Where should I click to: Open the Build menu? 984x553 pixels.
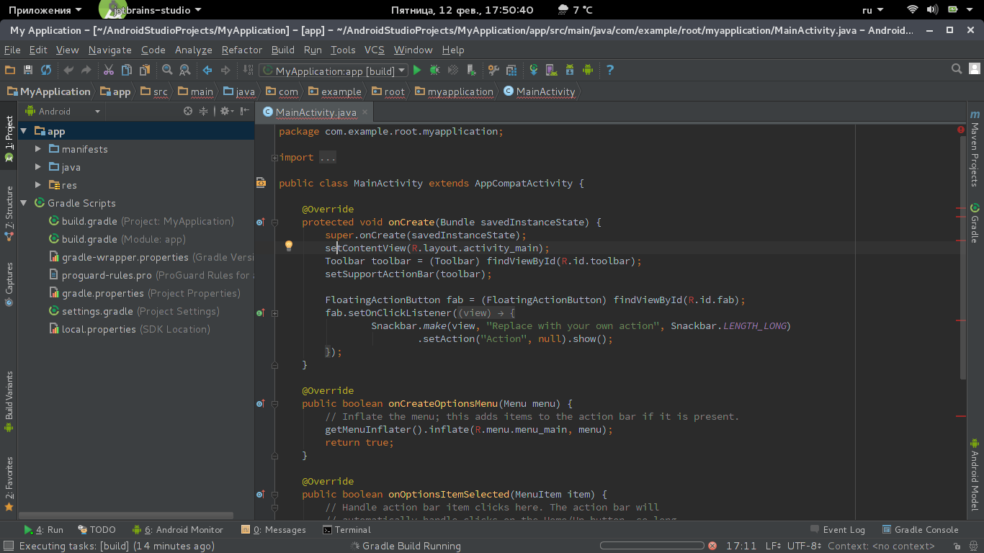282,50
